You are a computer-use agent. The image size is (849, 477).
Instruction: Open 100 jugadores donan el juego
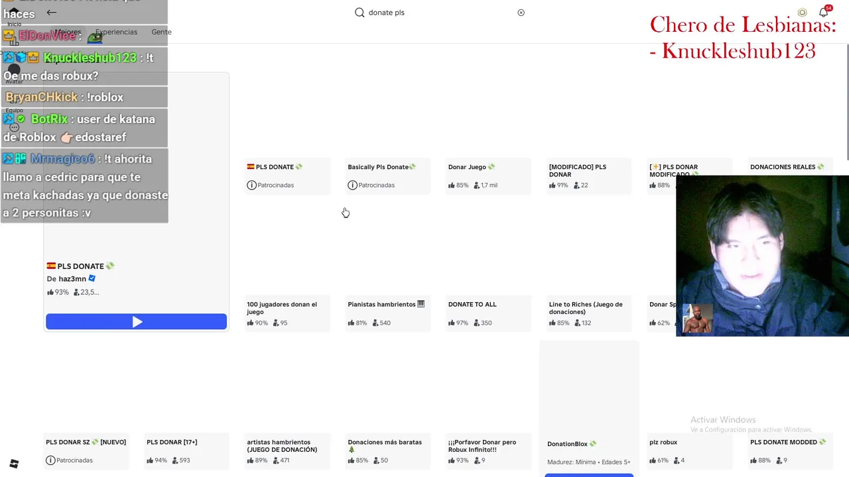coord(282,308)
